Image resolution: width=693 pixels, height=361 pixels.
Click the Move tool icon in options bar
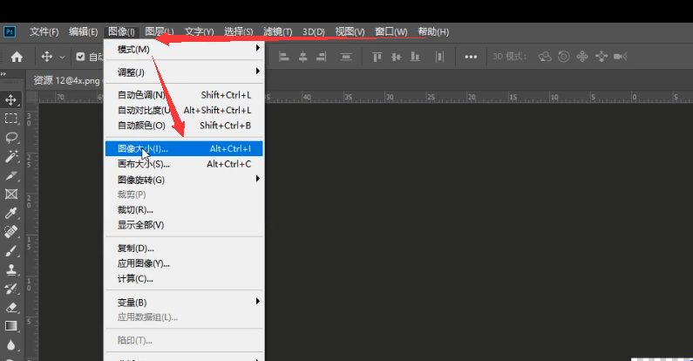click(x=46, y=57)
